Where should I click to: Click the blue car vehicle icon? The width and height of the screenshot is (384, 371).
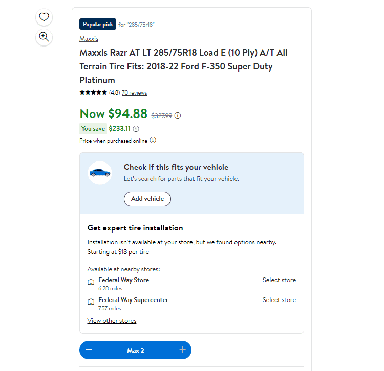point(100,173)
